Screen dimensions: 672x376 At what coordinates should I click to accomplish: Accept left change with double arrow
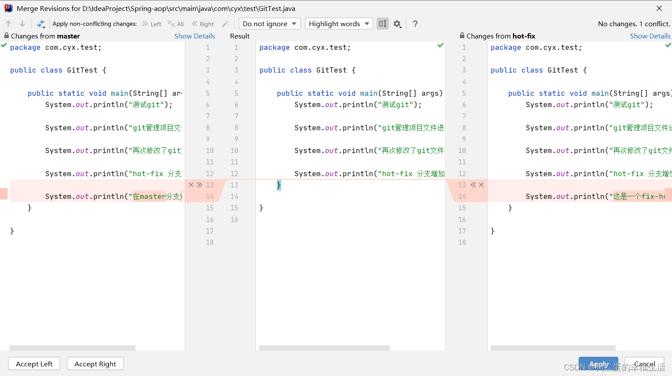click(x=199, y=185)
